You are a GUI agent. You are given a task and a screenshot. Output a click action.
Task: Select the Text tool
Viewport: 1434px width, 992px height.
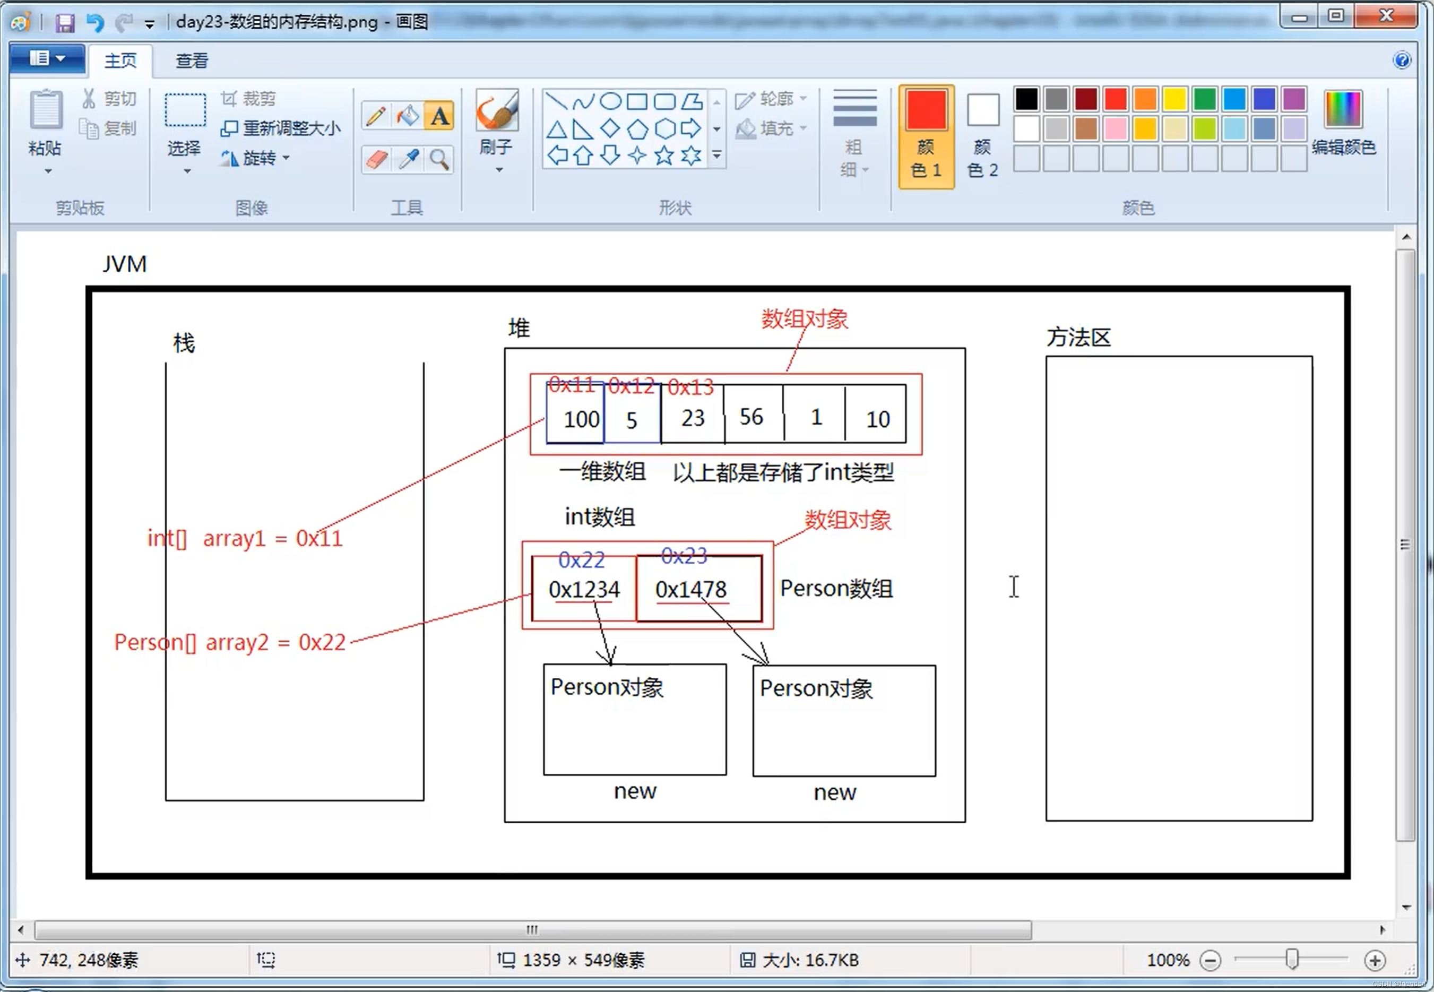(439, 116)
